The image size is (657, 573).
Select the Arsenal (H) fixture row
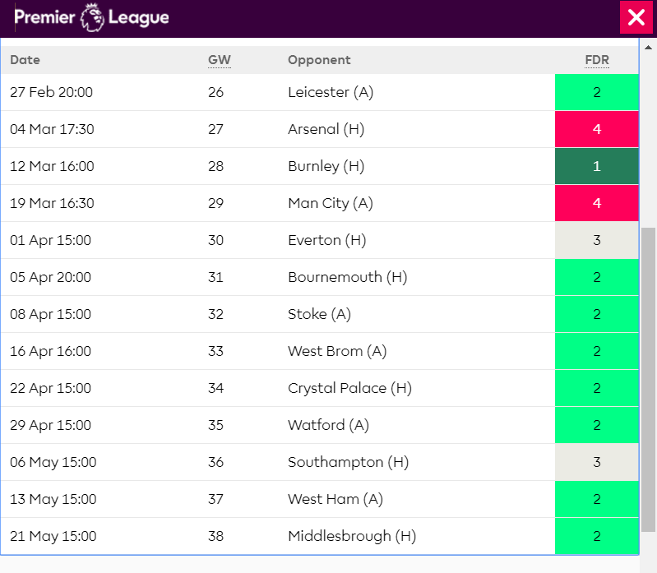pos(330,129)
